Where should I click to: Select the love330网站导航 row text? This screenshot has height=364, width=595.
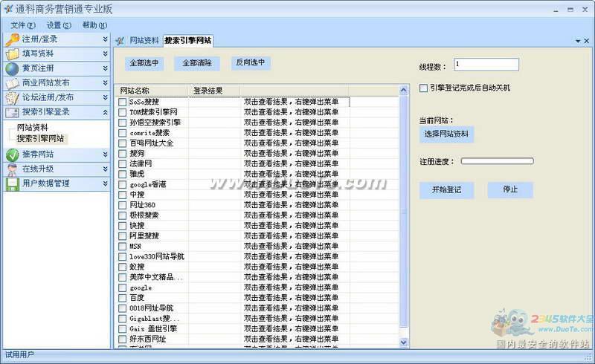point(157,257)
